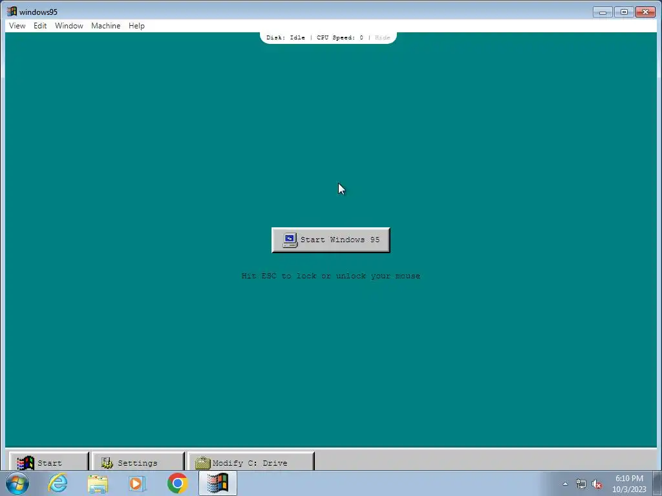Screen dimensions: 662x496
Task: Click the Start tab in bottom bar
Action: coord(48,462)
